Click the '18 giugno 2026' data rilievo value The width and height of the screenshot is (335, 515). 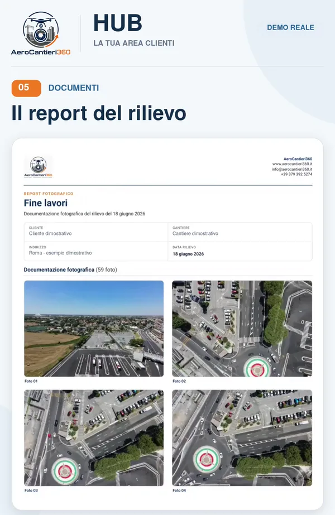[188, 254]
